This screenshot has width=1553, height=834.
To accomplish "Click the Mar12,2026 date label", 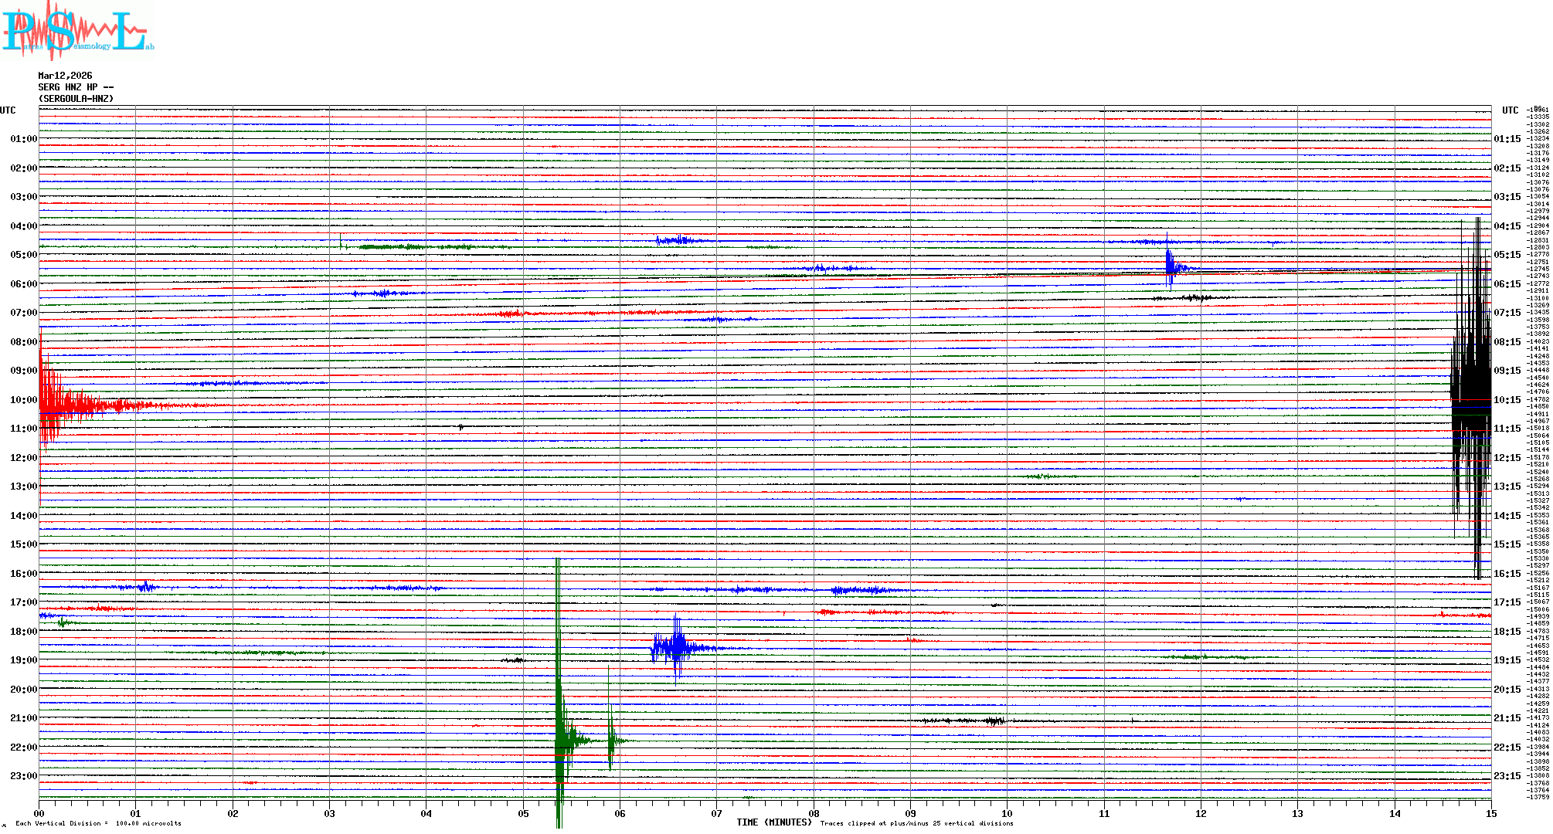I will click(65, 76).
